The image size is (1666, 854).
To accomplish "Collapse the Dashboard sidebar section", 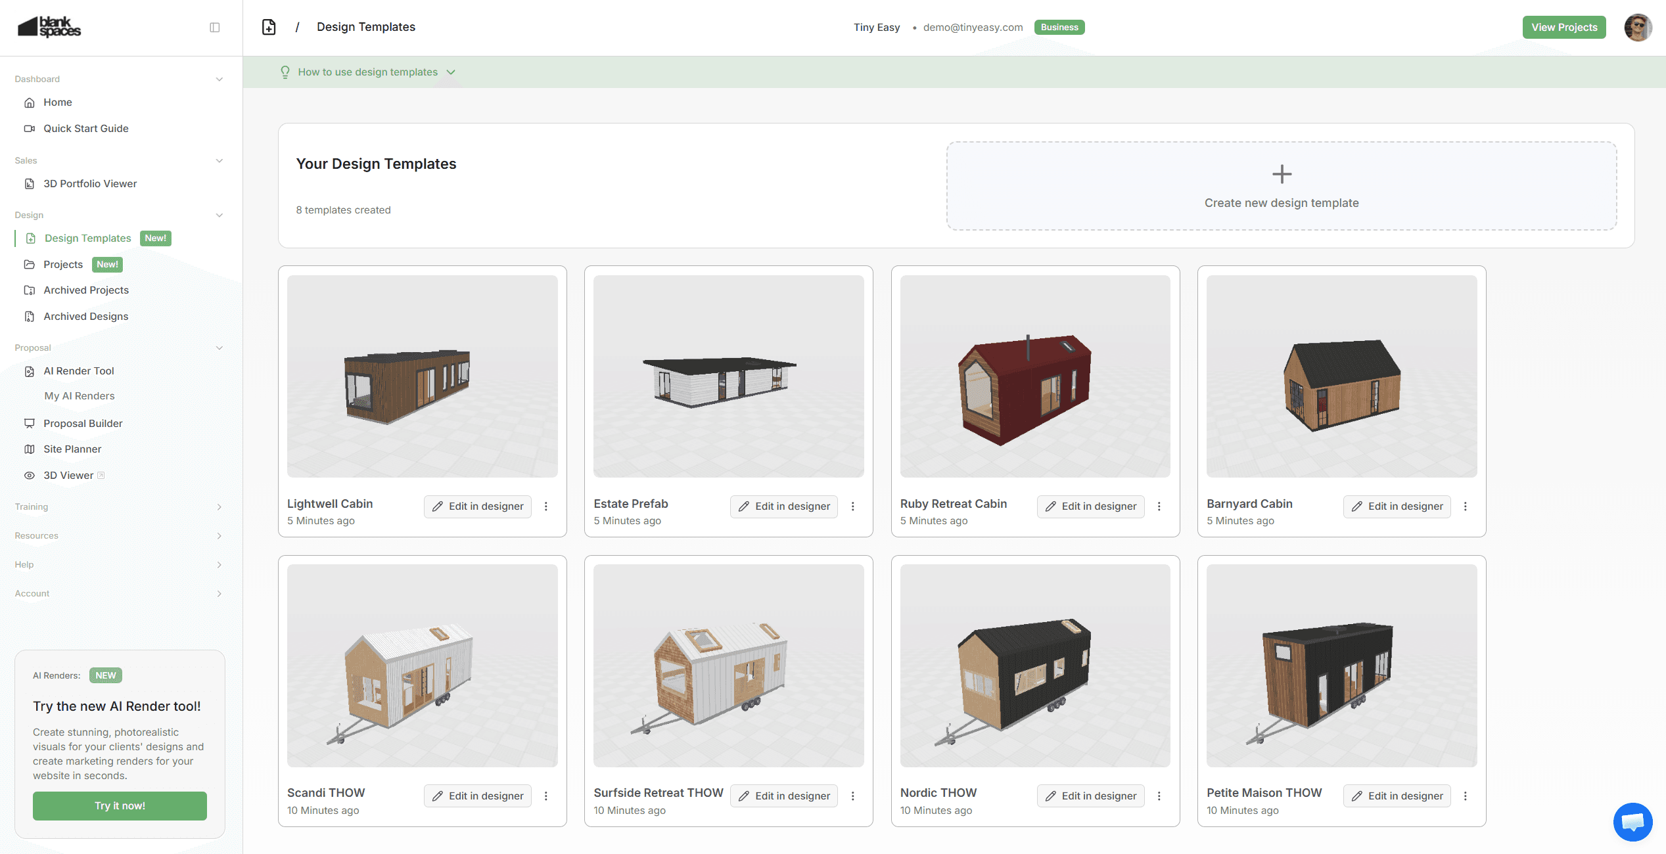I will pyautogui.click(x=219, y=79).
